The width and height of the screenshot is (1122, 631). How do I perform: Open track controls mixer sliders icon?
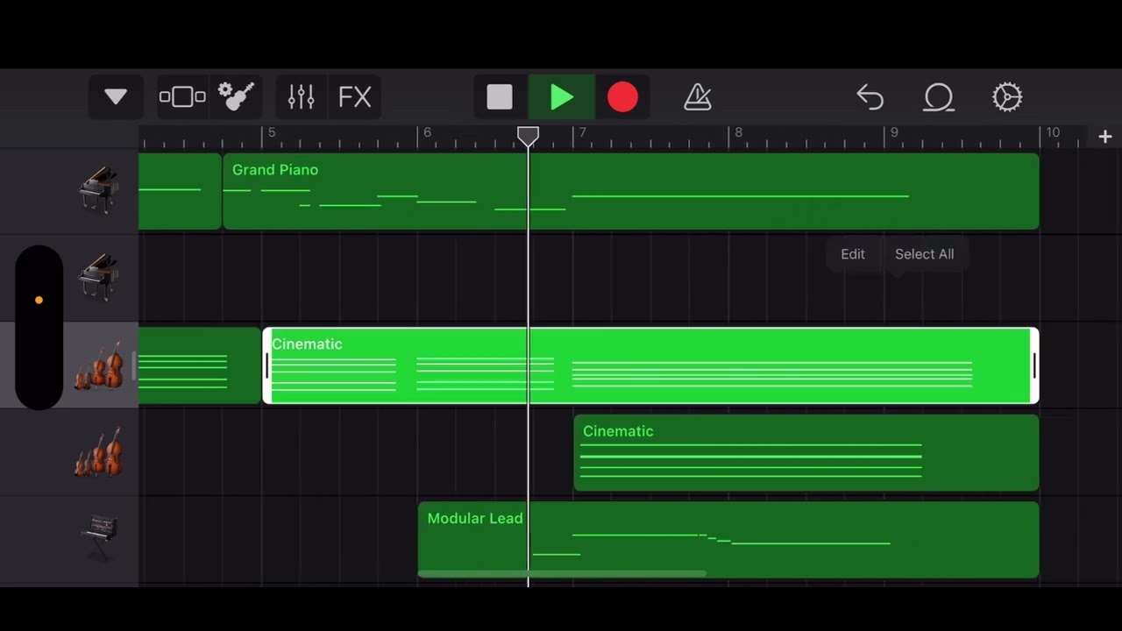pos(301,96)
